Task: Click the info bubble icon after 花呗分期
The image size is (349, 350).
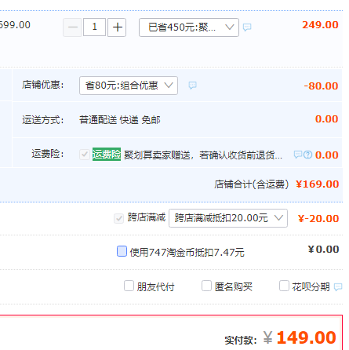Action: (x=338, y=286)
